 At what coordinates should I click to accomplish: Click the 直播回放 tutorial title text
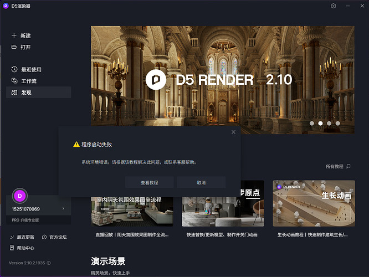click(x=132, y=235)
